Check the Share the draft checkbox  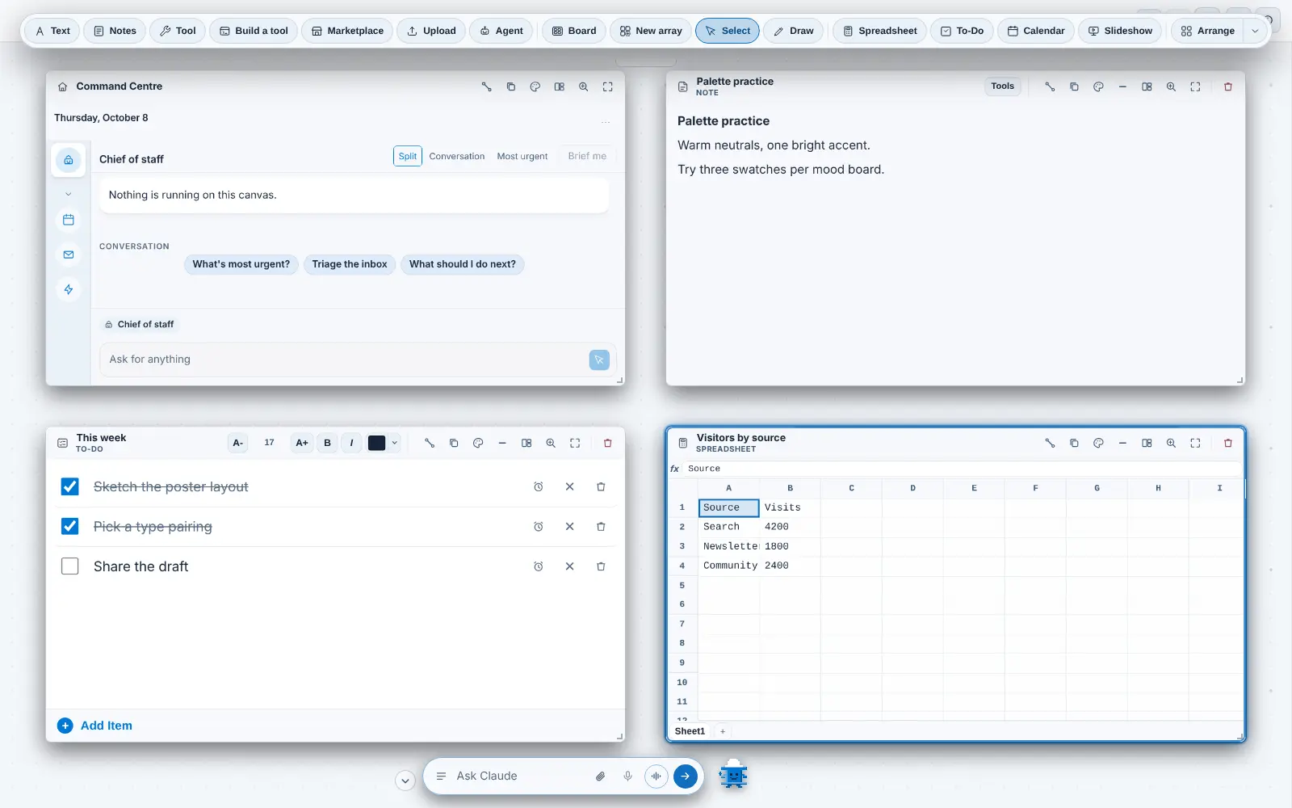(x=70, y=566)
